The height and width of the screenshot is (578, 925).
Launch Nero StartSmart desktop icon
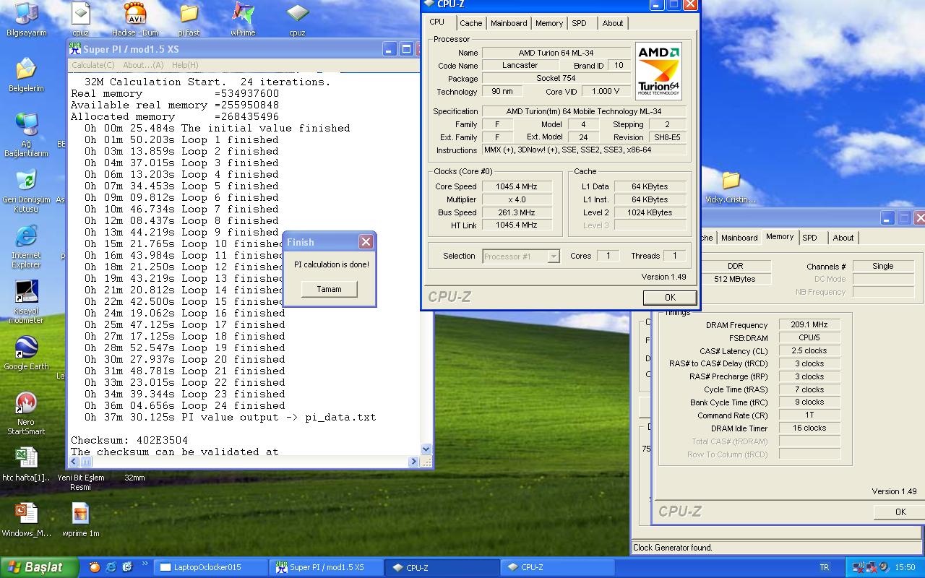tap(26, 403)
